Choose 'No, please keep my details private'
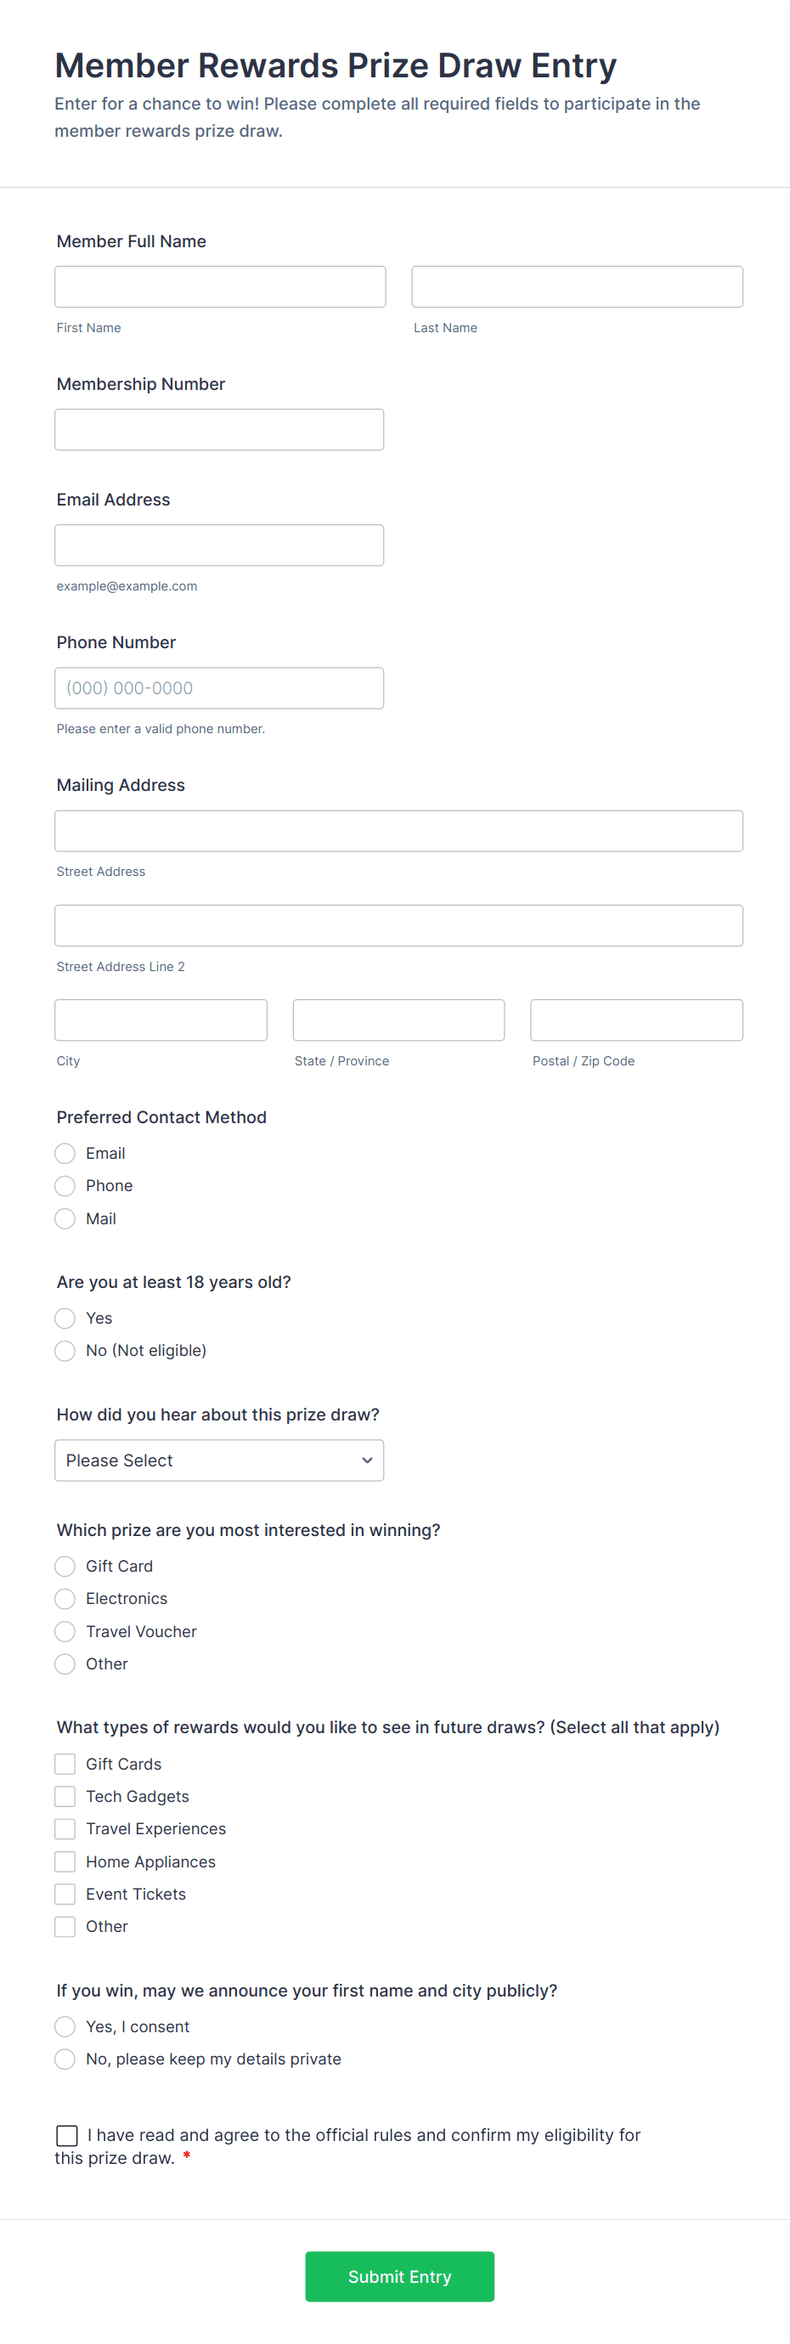The image size is (790, 2344). pos(65,2059)
